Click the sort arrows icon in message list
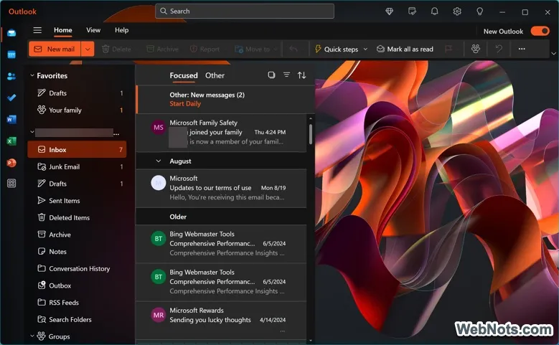The height and width of the screenshot is (345, 559). 301,75
